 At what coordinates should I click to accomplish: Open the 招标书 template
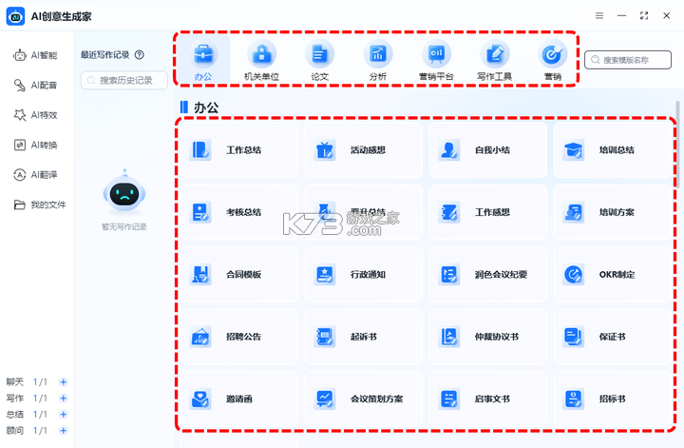point(612,399)
